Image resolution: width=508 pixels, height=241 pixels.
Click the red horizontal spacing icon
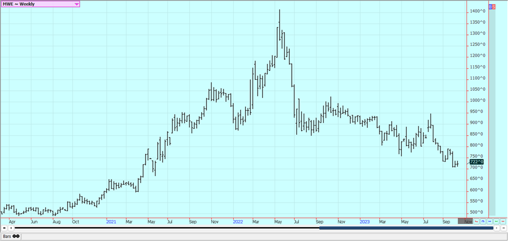tap(503, 222)
